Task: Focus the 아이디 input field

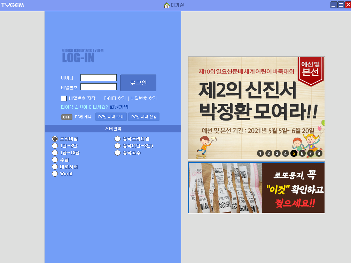Action: click(x=99, y=78)
